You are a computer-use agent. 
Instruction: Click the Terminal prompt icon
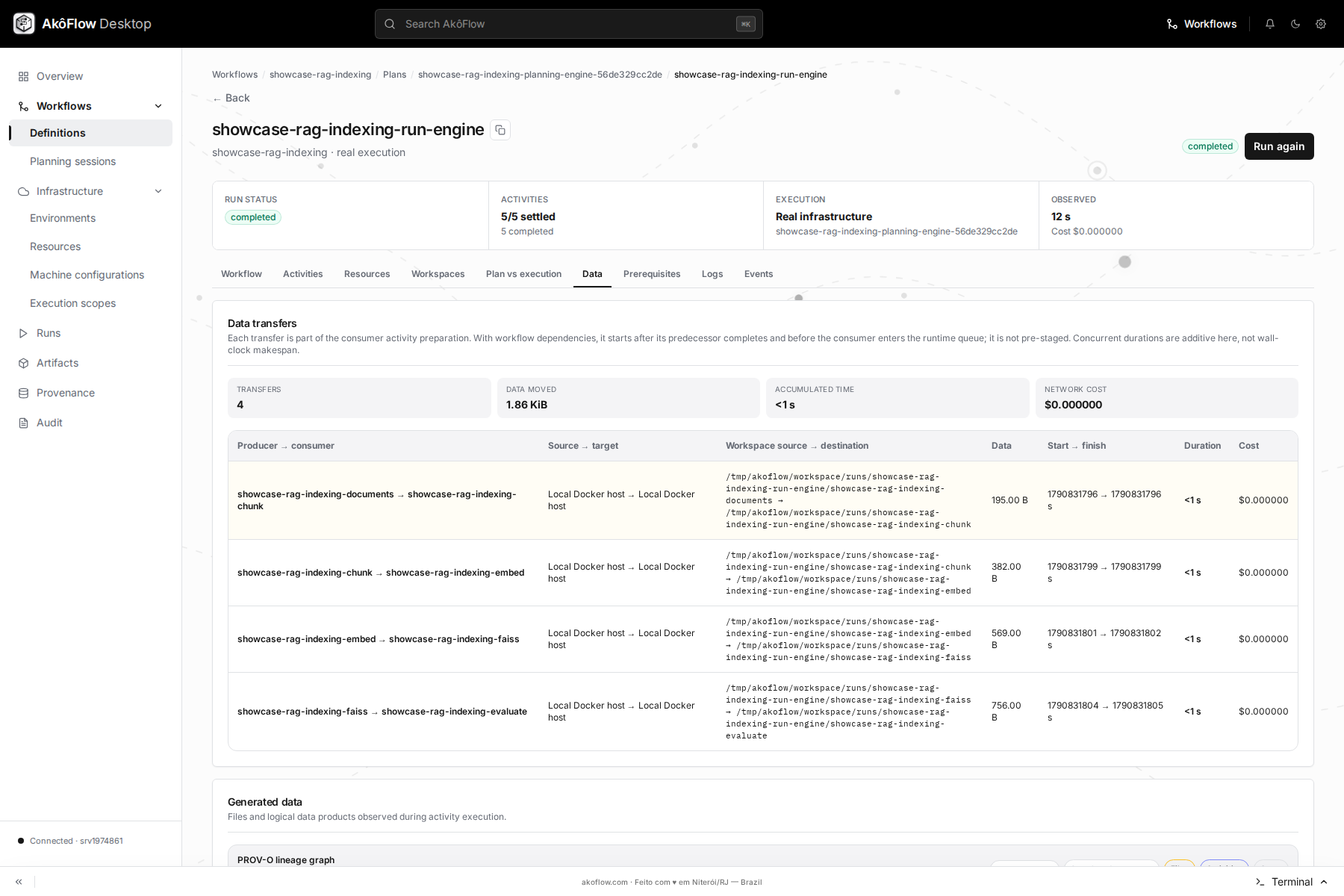1260,882
